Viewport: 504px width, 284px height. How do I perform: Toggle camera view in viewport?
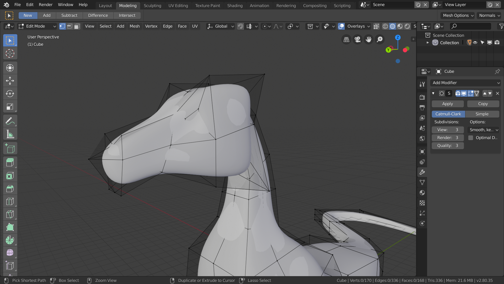click(358, 39)
